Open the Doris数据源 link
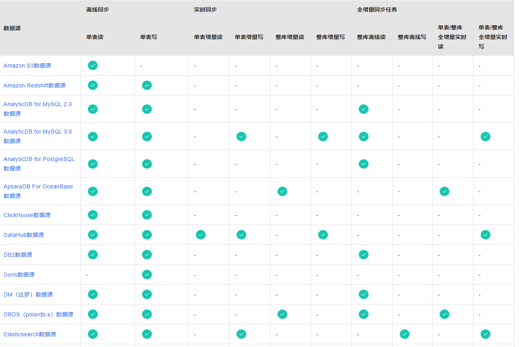This screenshot has height=347, width=519. [x=19, y=275]
